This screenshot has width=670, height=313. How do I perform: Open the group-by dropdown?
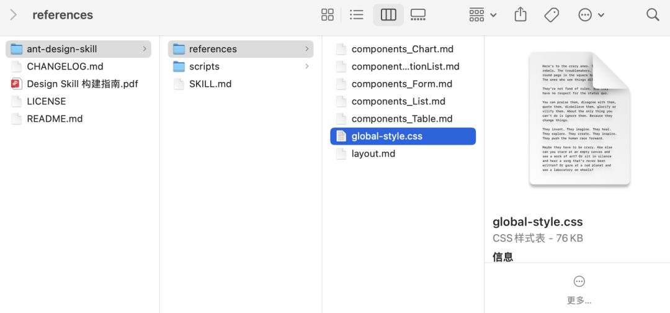[x=483, y=15]
